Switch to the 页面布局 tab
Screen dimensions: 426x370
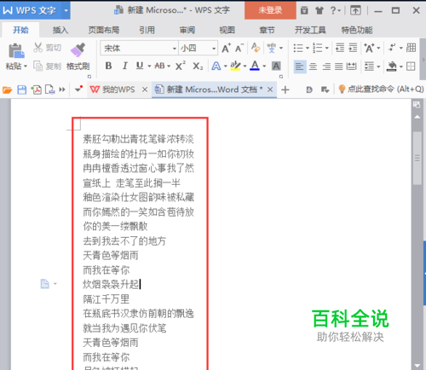104,30
